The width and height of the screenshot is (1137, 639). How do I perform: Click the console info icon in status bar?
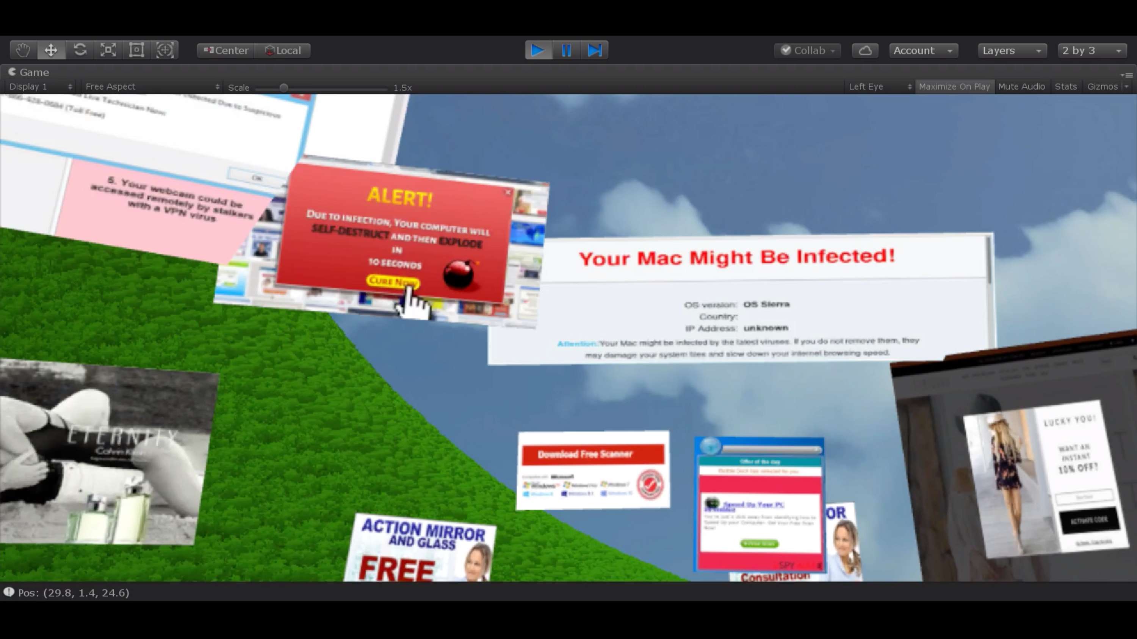coord(9,592)
